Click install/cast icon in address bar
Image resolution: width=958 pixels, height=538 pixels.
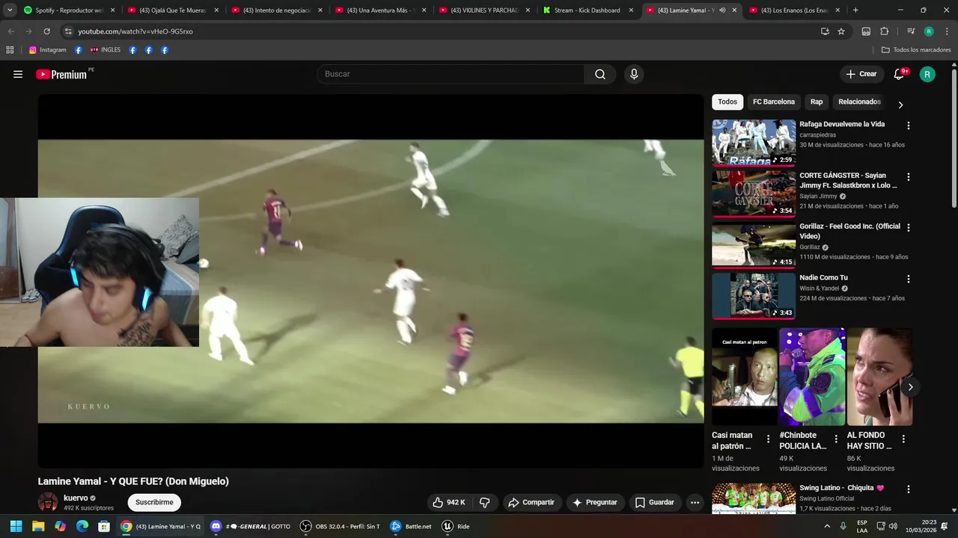click(x=825, y=31)
